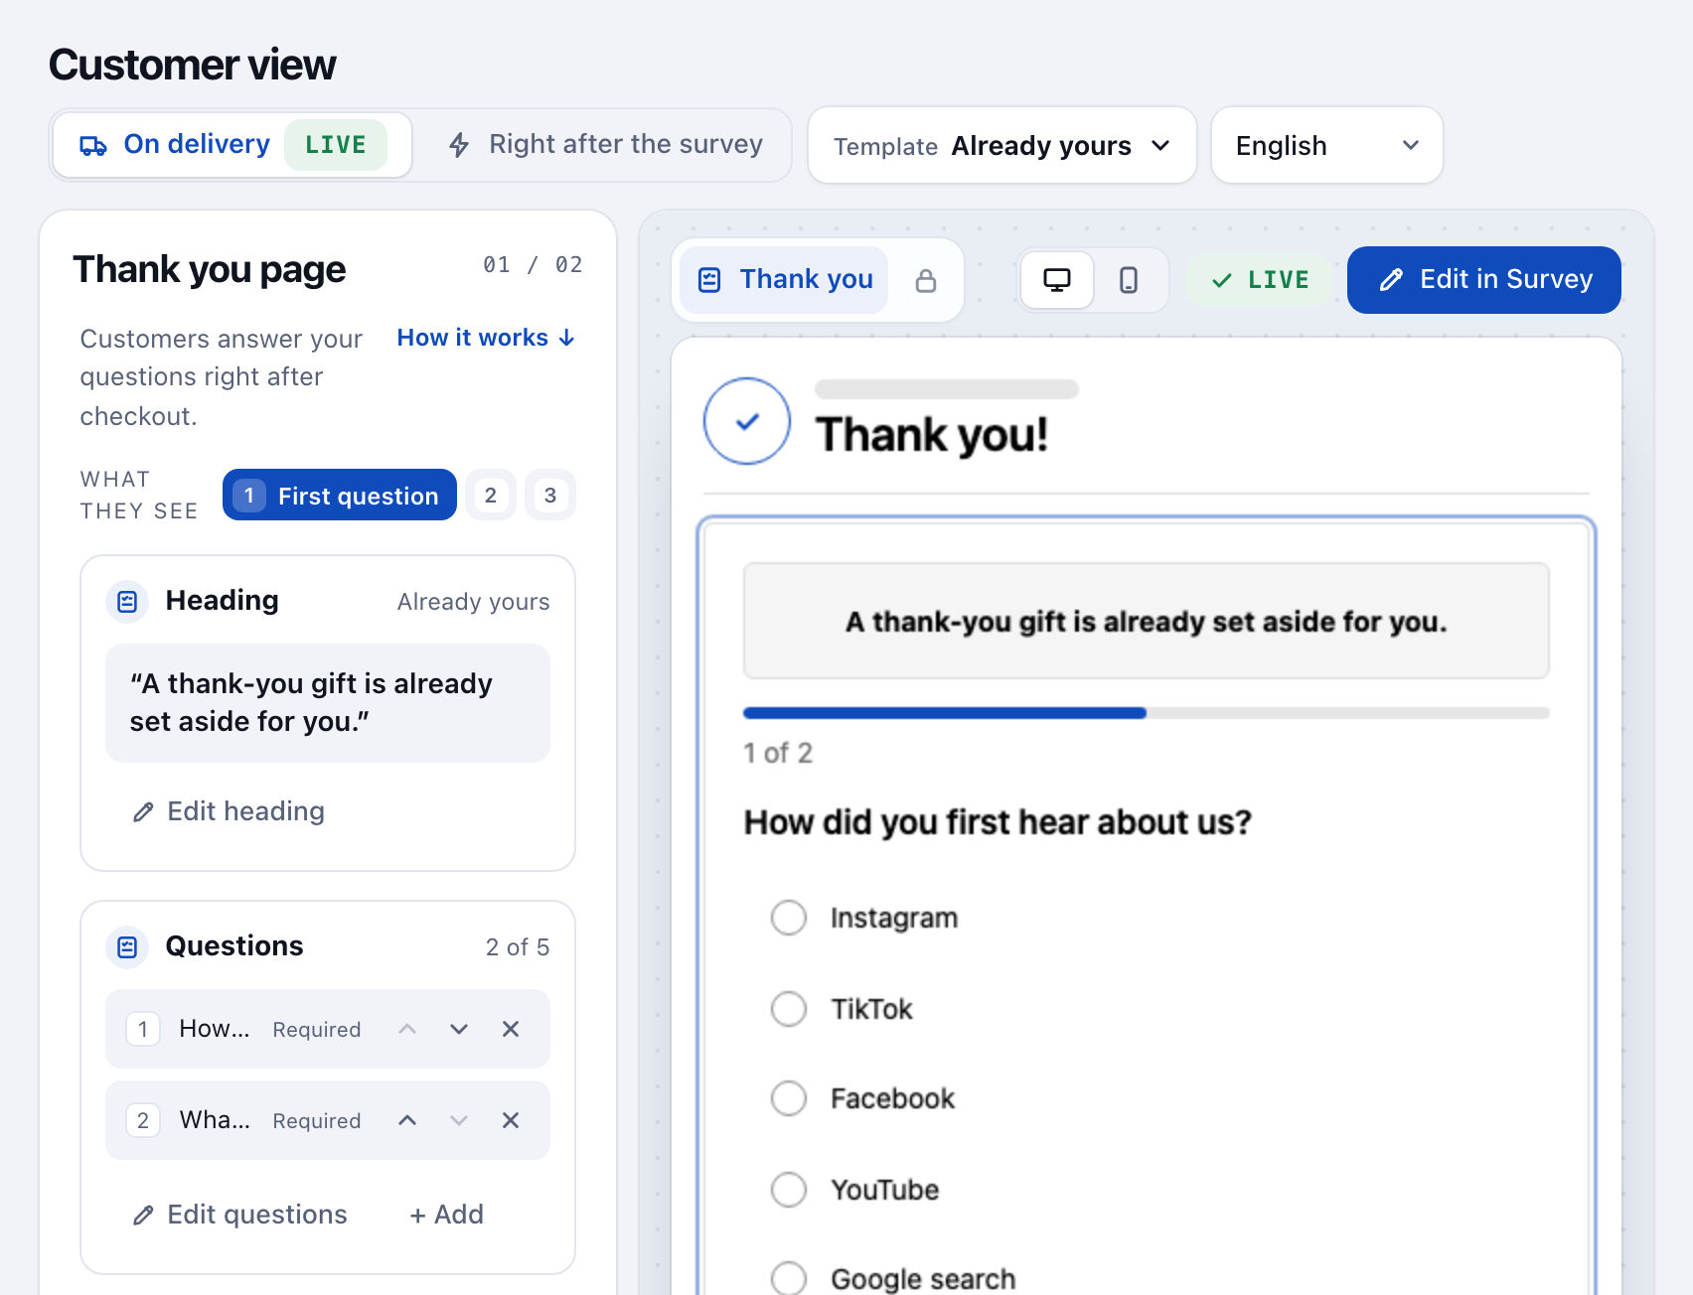Screen dimensions: 1693x1295
Task: Click the heading quote text box
Action: click(x=328, y=703)
